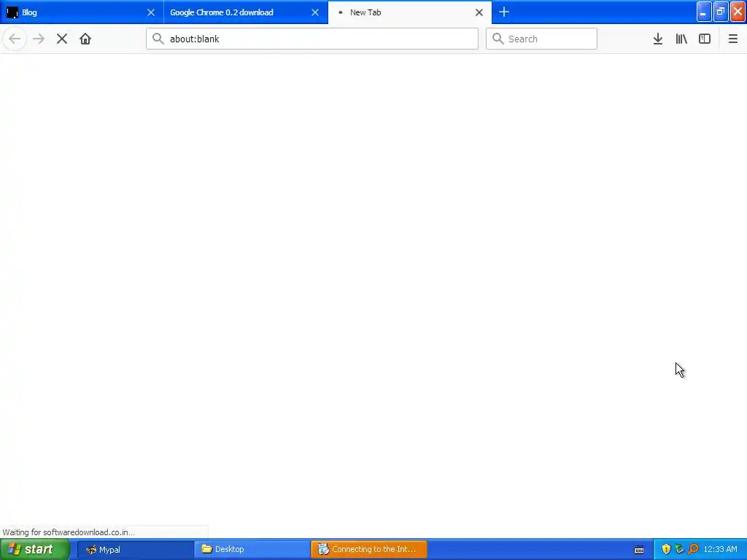Click the Waiting for softwaredownload.co.in status text
The width and height of the screenshot is (747, 560).
pos(69,532)
